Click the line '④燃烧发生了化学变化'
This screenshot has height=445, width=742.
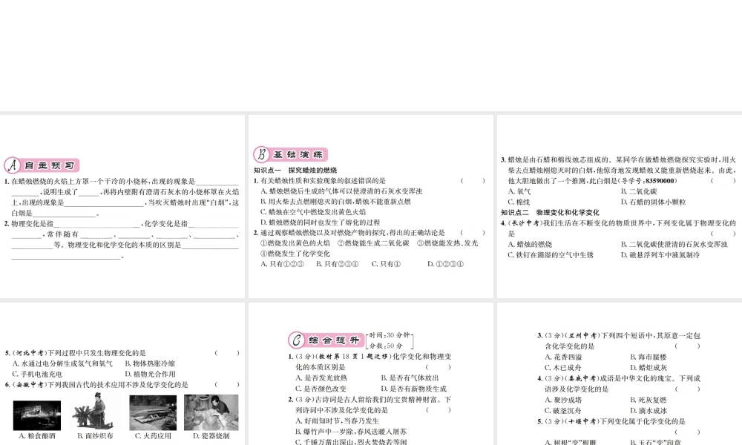point(295,254)
